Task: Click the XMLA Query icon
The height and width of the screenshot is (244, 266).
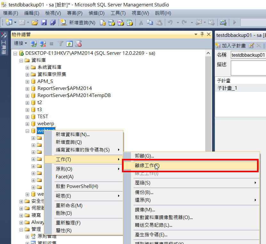Action: 130,22
